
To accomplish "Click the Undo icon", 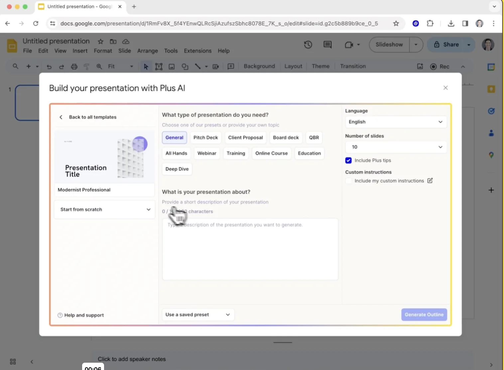I will [49, 66].
